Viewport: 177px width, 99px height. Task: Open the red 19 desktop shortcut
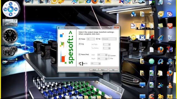tap(170, 26)
